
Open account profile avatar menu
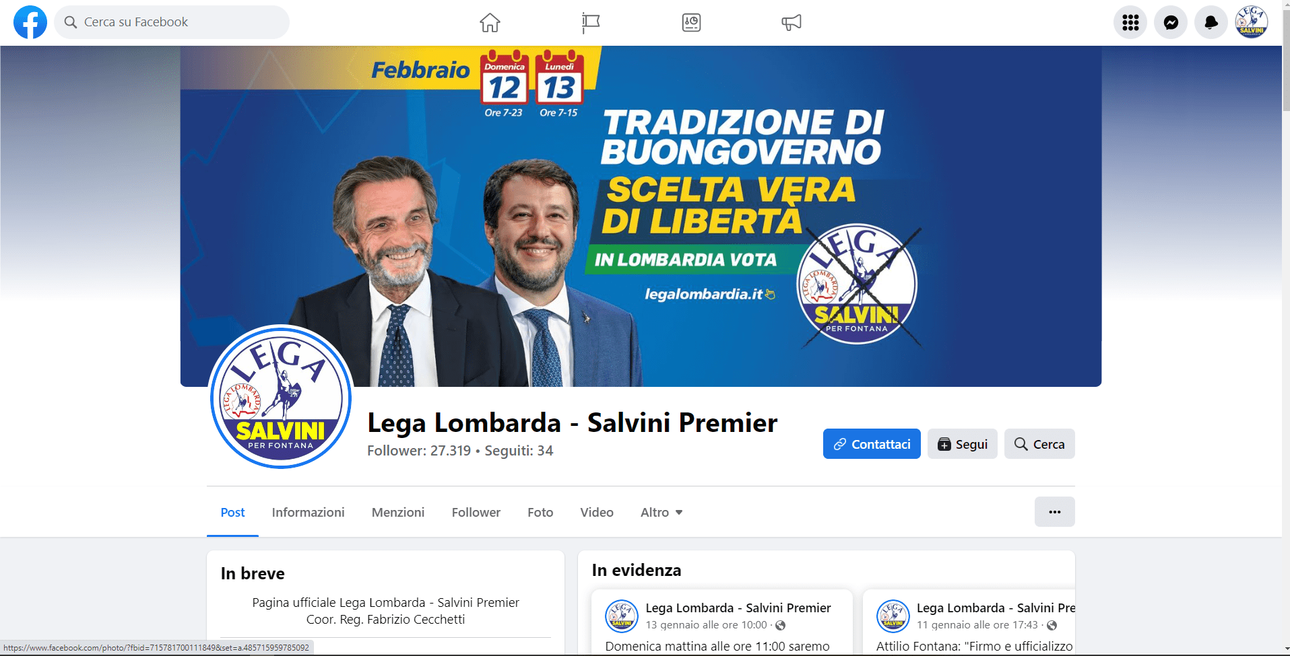click(x=1252, y=23)
